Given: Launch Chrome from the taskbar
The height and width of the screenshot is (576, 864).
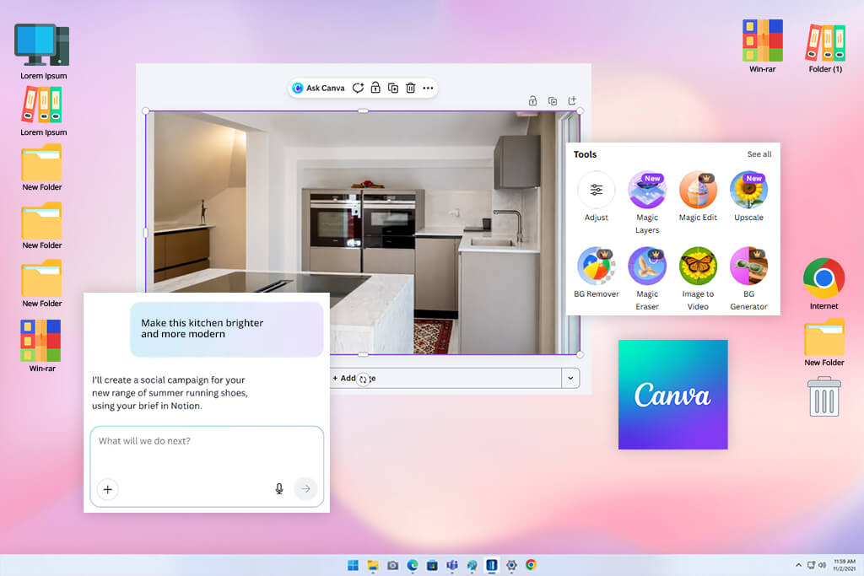Looking at the screenshot, I should click(x=532, y=565).
